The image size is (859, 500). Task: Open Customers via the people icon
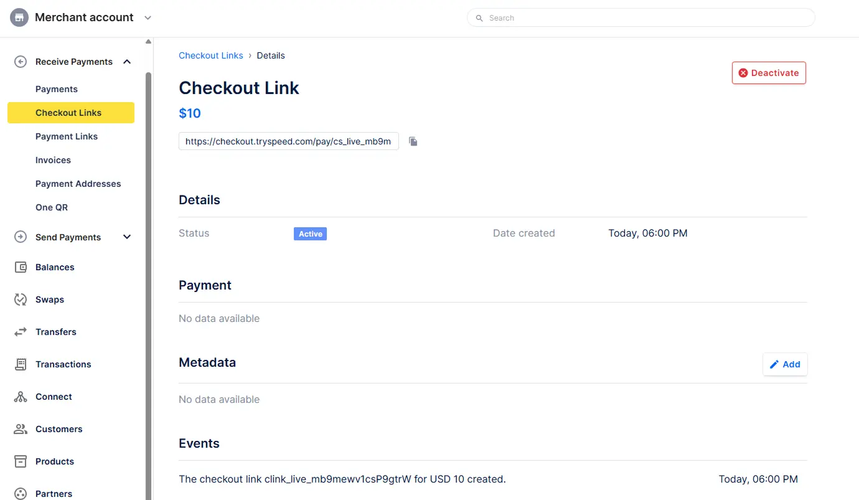(19, 429)
